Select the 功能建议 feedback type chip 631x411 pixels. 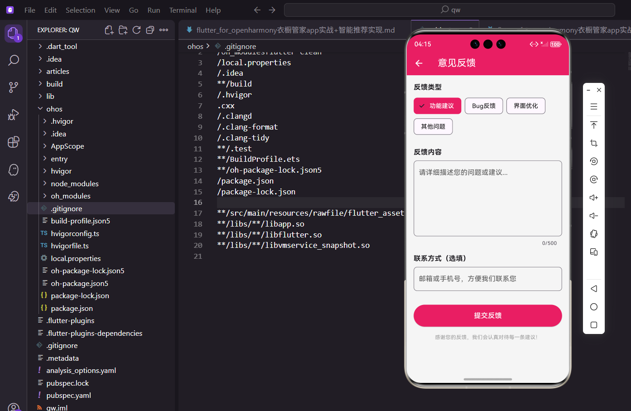click(437, 106)
